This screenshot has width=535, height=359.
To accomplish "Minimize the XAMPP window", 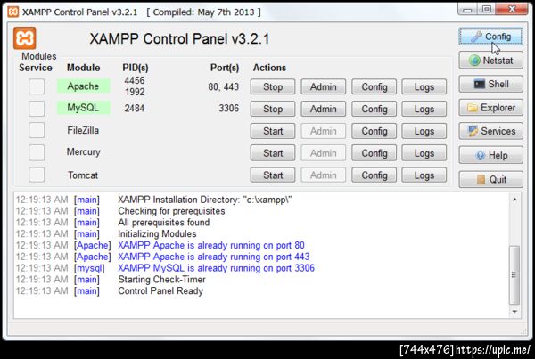I will tap(467, 9).
